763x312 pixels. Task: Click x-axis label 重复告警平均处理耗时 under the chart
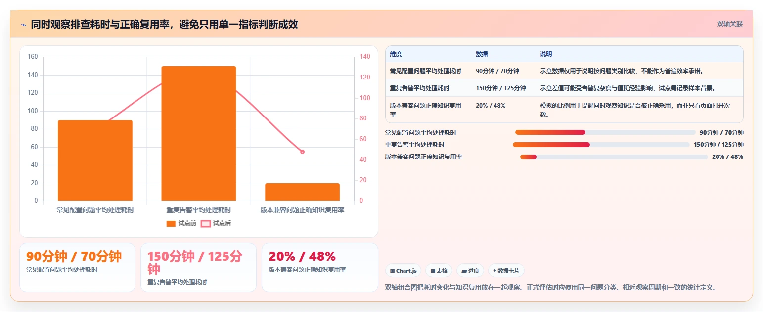(199, 210)
